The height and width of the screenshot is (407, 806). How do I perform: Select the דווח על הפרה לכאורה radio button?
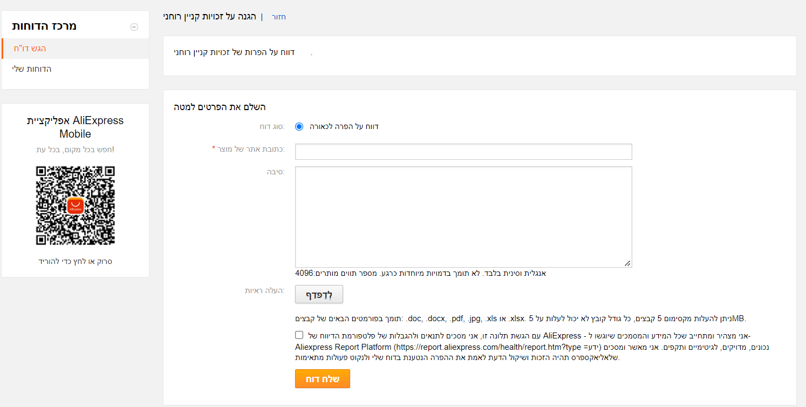(x=299, y=127)
